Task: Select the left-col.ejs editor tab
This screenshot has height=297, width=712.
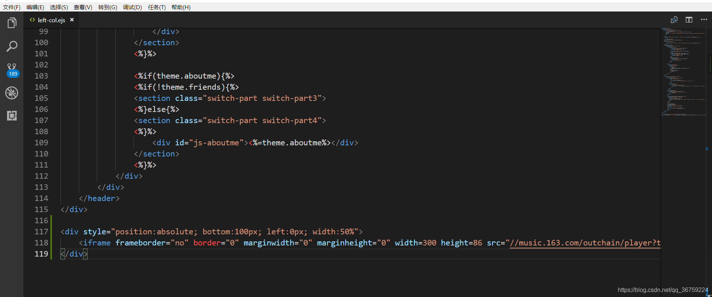Action: pos(51,20)
